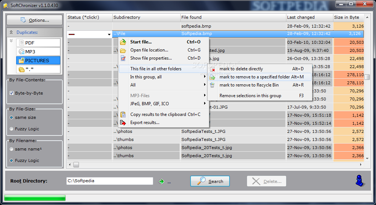Screen dimensions: 376x205
Task: Click the PDF document icon in Duplicates list
Action: [22, 43]
